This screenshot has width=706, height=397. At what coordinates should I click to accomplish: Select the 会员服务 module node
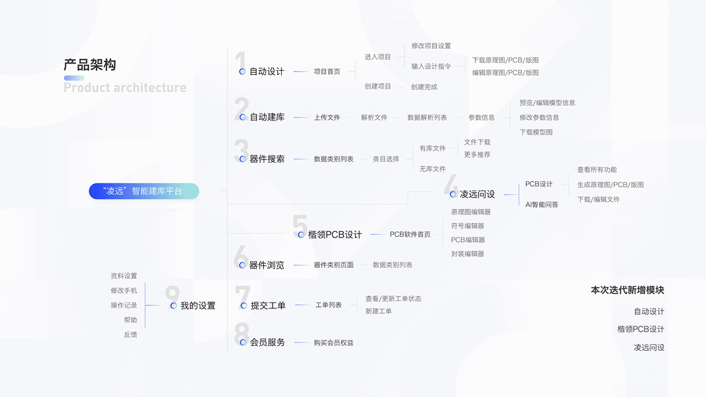pyautogui.click(x=267, y=343)
